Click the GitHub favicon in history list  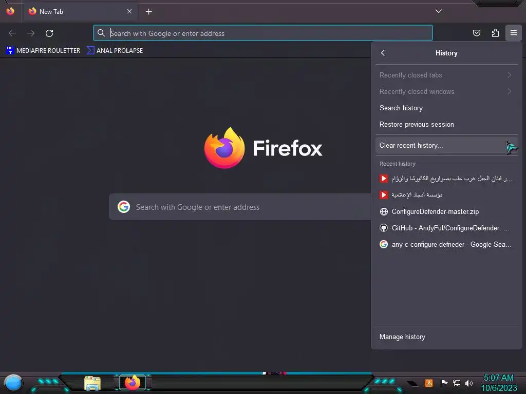coord(383,228)
